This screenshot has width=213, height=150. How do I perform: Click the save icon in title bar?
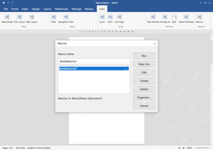click(x=4, y=3)
